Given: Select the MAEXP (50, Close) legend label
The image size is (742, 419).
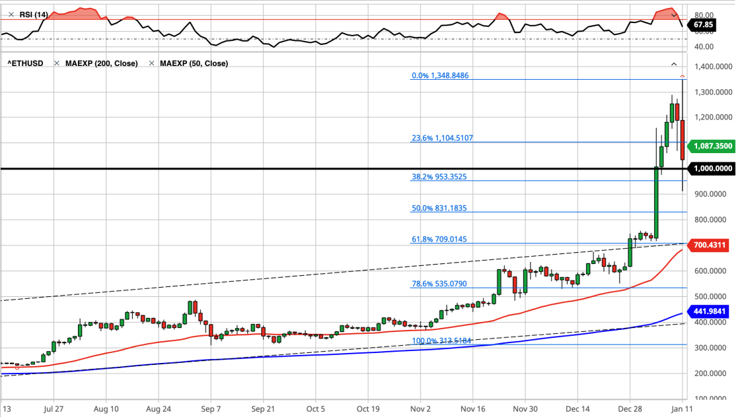Looking at the screenshot, I should [x=194, y=63].
